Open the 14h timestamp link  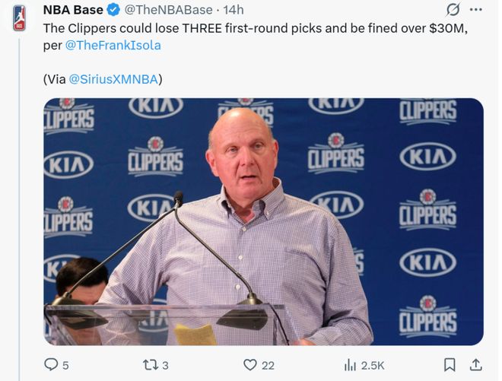click(x=233, y=10)
